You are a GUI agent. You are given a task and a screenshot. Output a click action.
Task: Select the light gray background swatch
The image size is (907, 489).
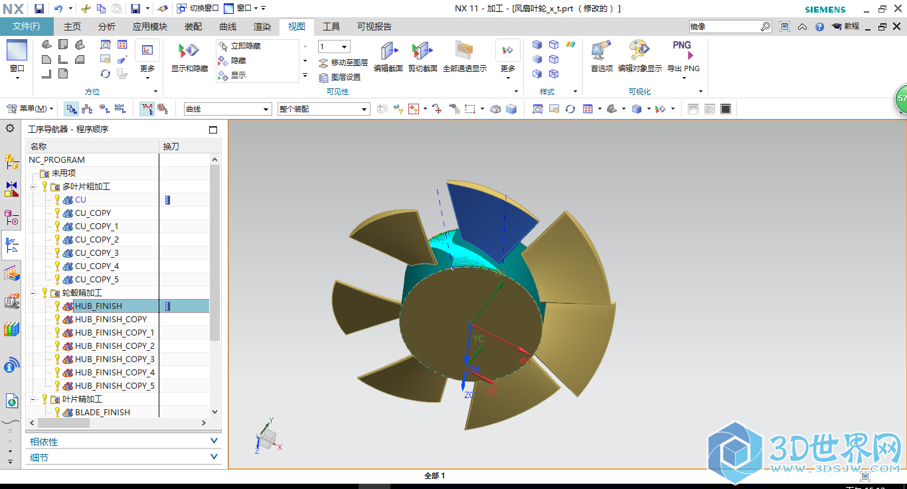point(693,109)
